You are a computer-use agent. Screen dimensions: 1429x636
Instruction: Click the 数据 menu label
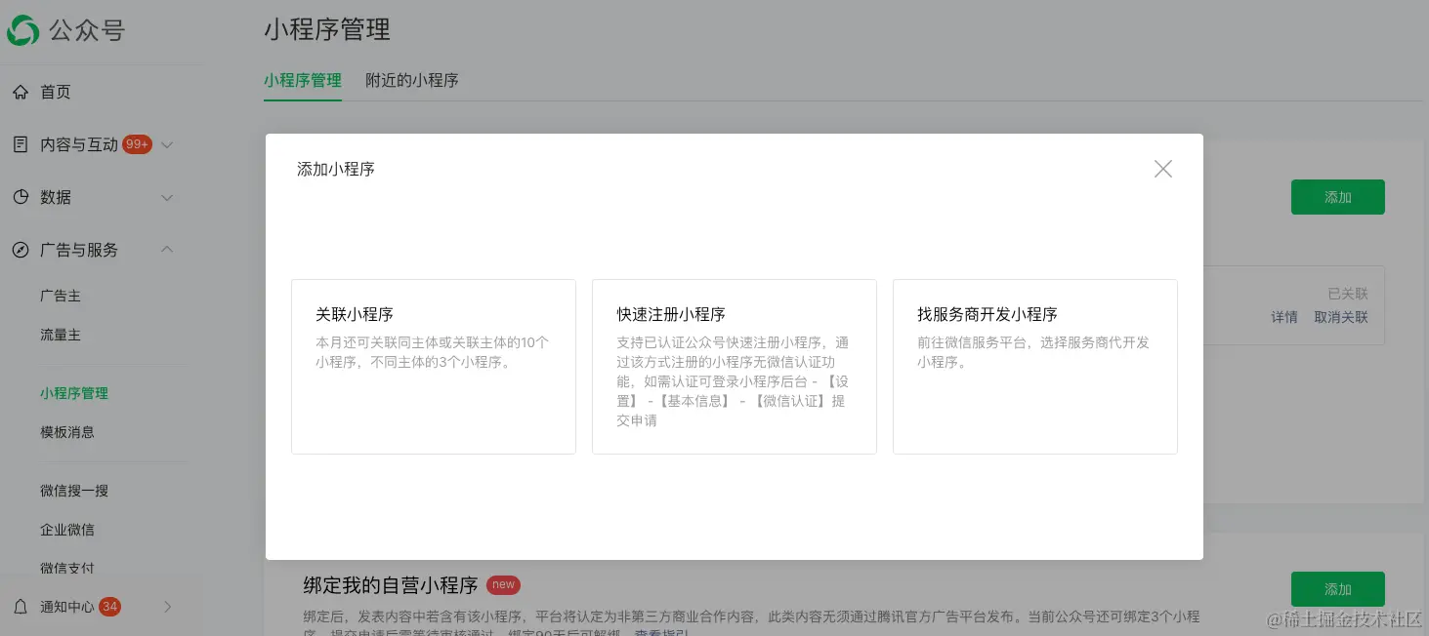click(56, 197)
